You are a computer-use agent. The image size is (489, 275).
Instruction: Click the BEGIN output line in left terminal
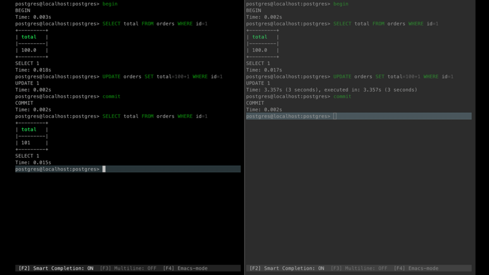tap(23, 10)
